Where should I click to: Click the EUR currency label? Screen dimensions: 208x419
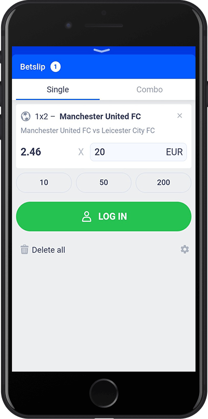(x=174, y=152)
